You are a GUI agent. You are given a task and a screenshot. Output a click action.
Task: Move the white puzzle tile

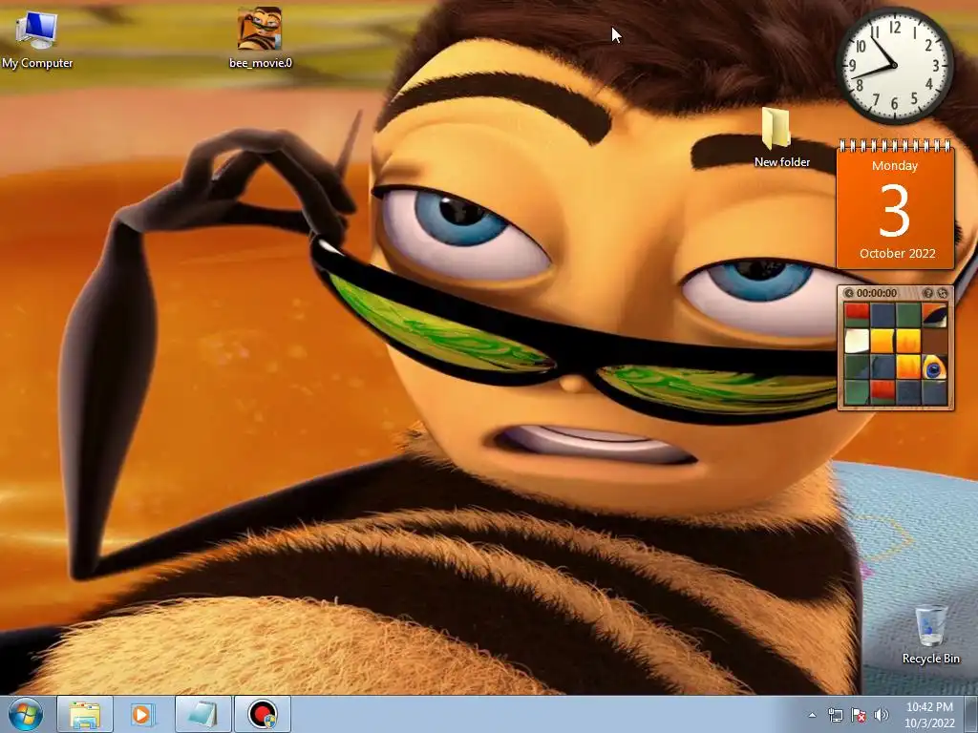[x=857, y=341]
